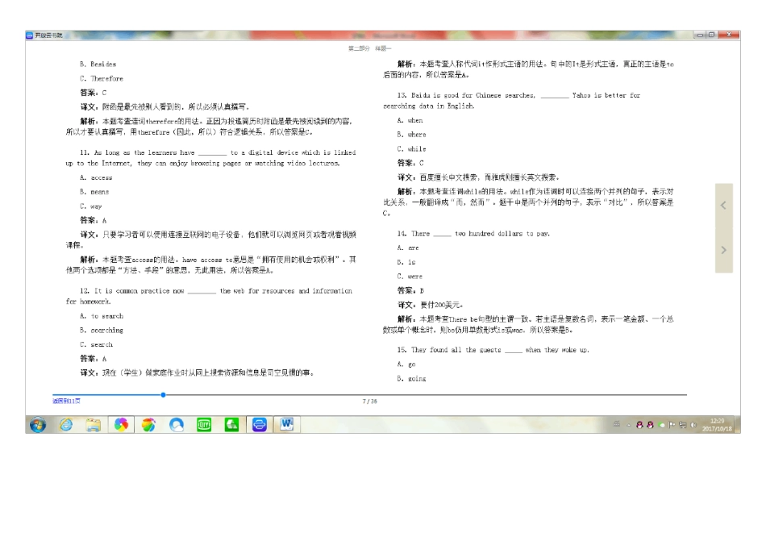Click option C. way in question 11
766x541 pixels.
click(x=91, y=206)
